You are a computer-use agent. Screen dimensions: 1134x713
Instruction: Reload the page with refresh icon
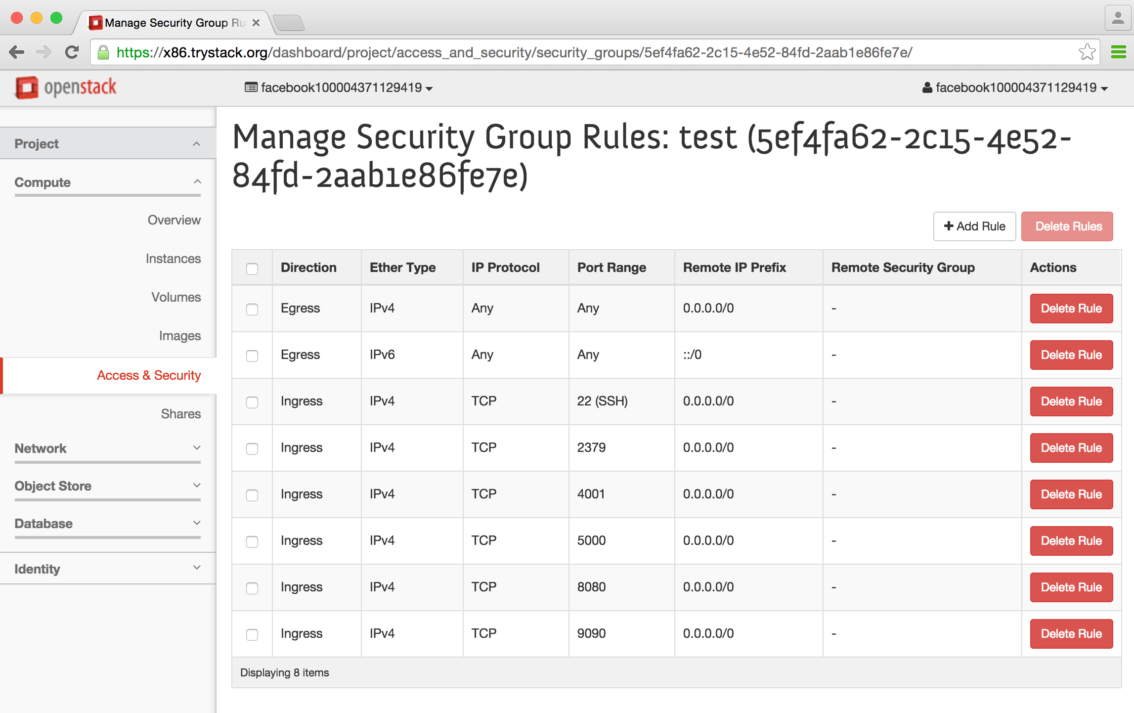[72, 52]
